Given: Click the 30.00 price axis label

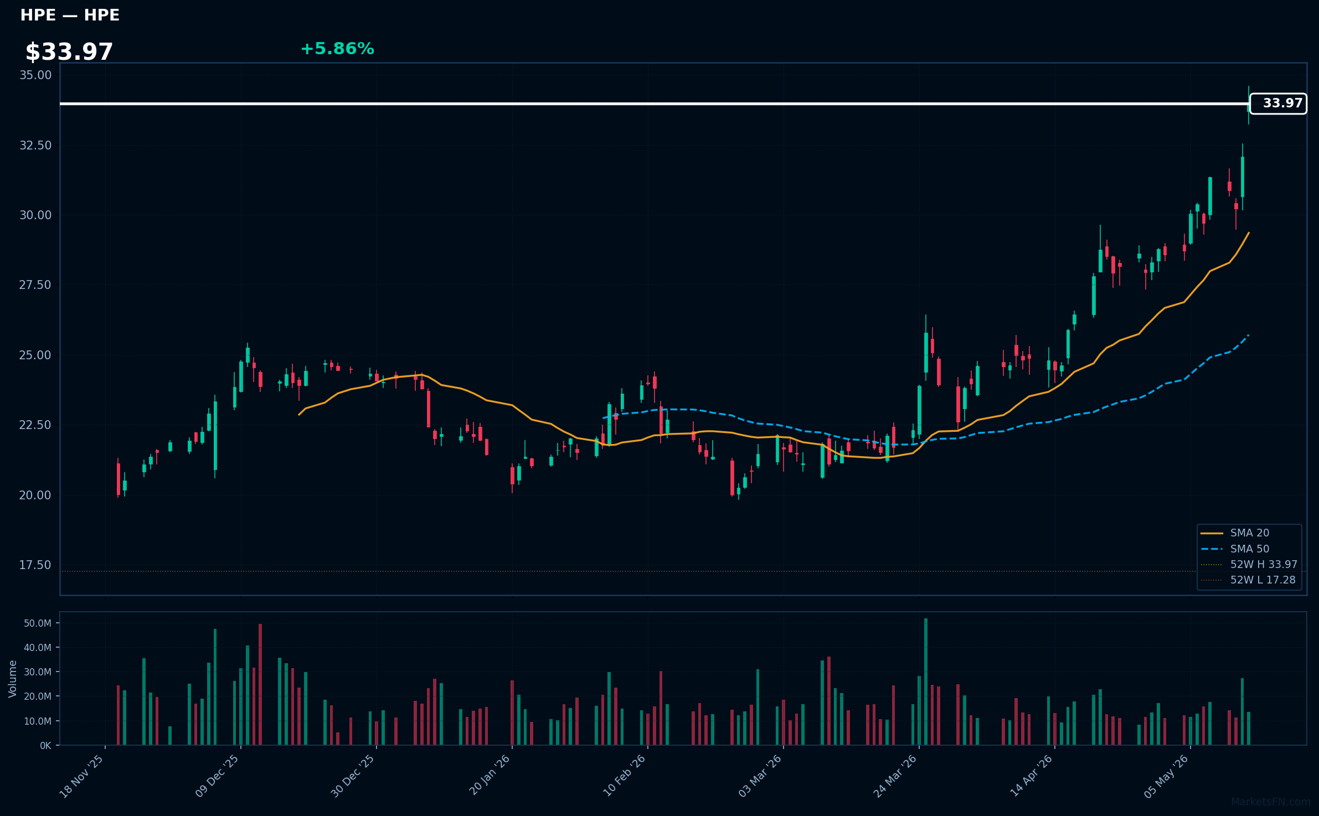Looking at the screenshot, I should 35,215.
